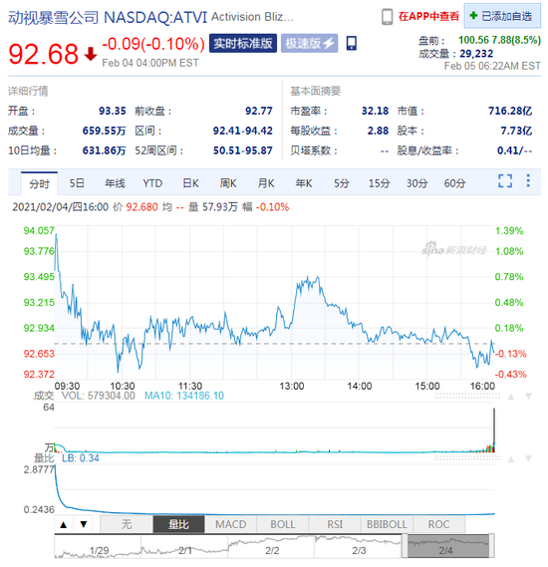This screenshot has height=567, width=548.
Task: Select the 月K monthly chart tab
Action: click(x=266, y=183)
